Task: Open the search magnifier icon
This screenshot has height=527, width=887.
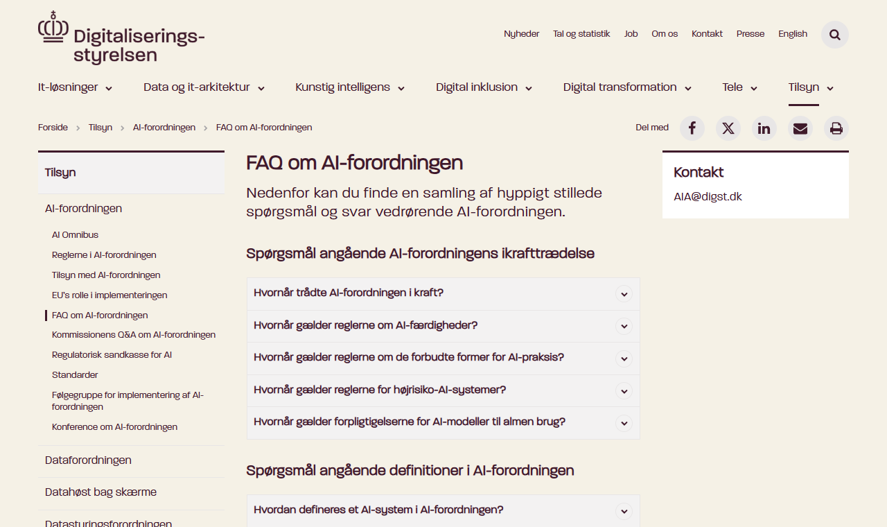Action: pyautogui.click(x=835, y=35)
